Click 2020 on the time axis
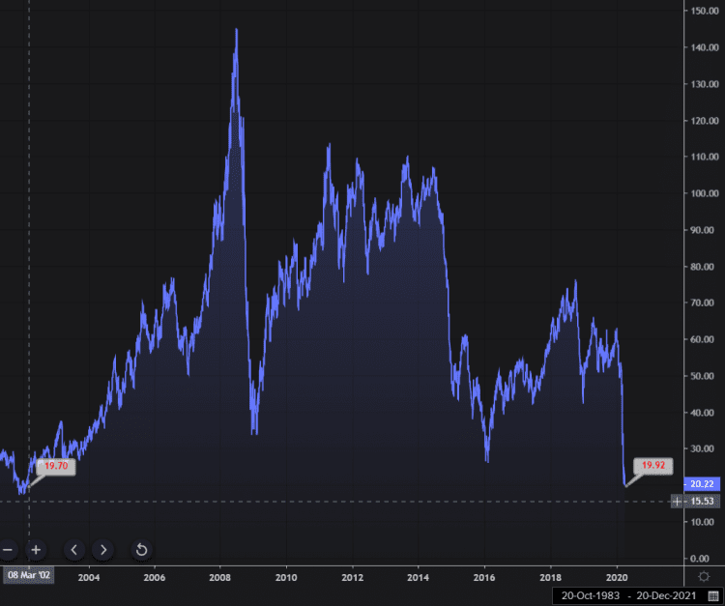This screenshot has height=606, width=725. 617,577
